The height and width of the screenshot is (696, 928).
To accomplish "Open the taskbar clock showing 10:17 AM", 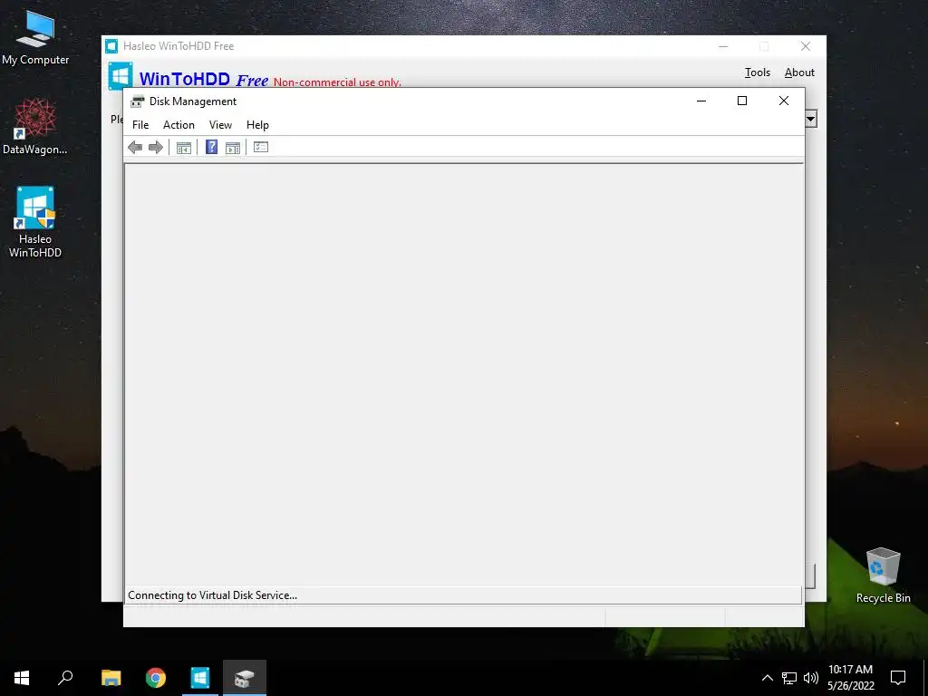I will pos(850,678).
